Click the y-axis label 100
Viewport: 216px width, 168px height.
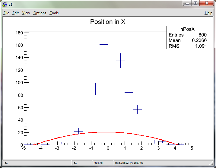[19, 82]
